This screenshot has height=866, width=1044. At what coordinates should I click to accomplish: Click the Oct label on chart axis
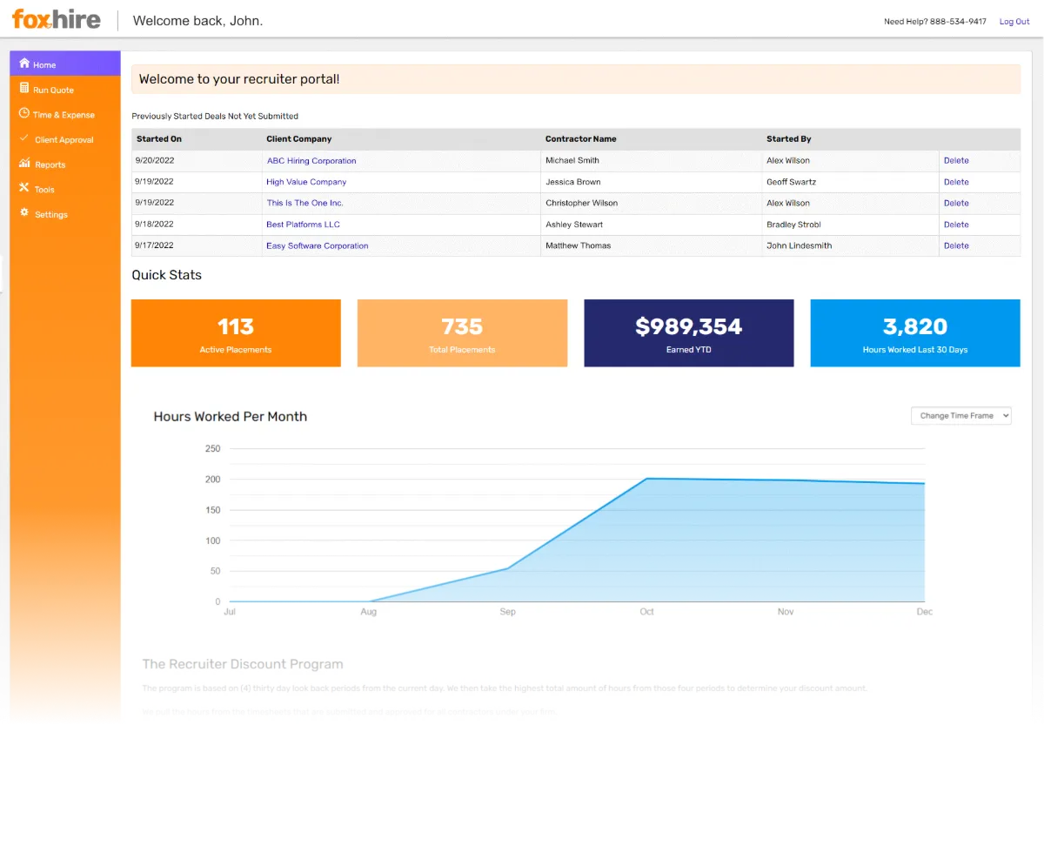pyautogui.click(x=646, y=612)
